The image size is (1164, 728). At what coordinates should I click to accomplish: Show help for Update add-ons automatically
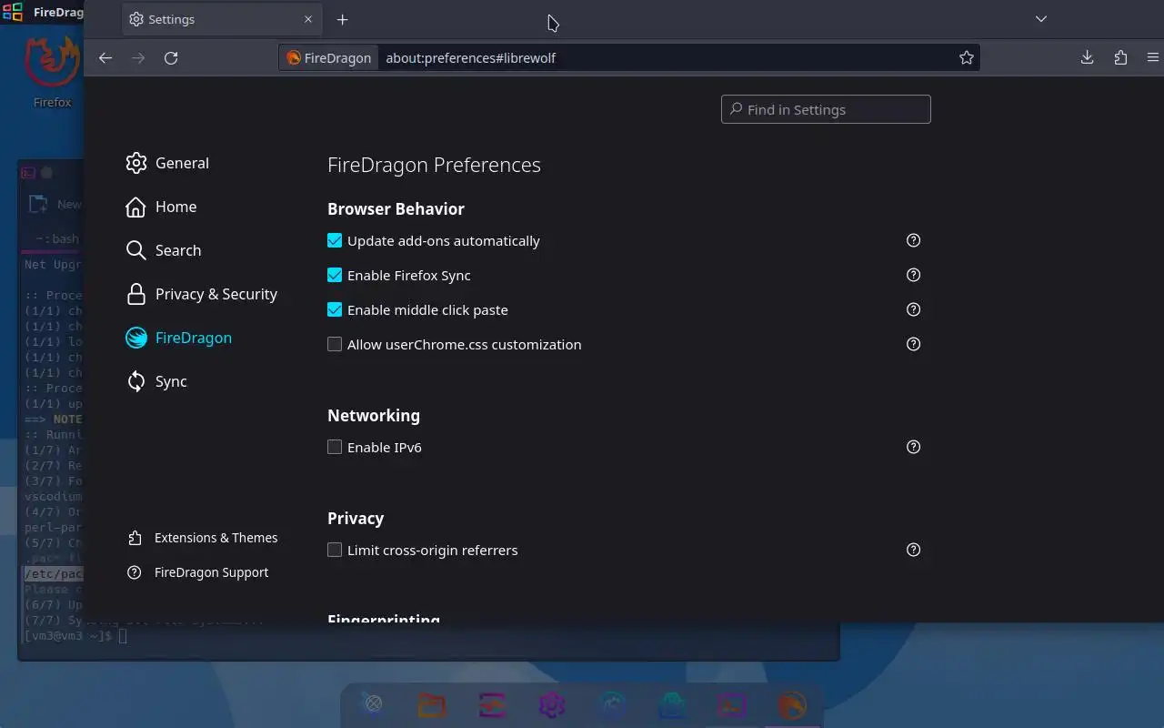pyautogui.click(x=914, y=240)
